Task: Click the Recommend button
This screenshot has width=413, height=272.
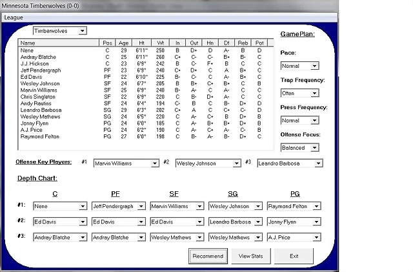Action: pos(208,256)
